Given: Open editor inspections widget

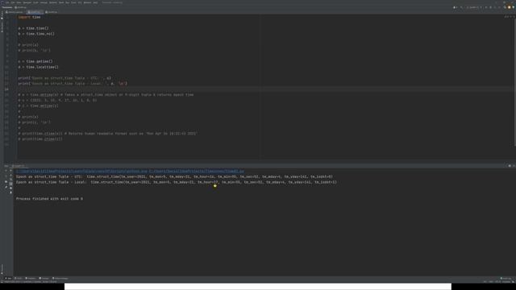Looking at the screenshot, I should pyautogui.click(x=509, y=16).
